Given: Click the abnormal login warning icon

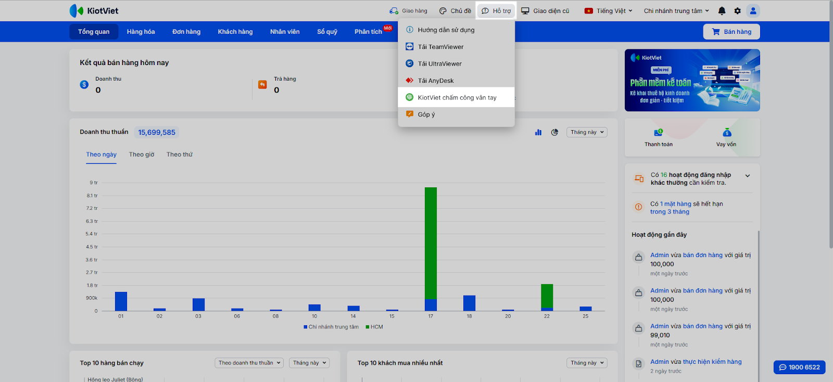Looking at the screenshot, I should click(x=639, y=179).
